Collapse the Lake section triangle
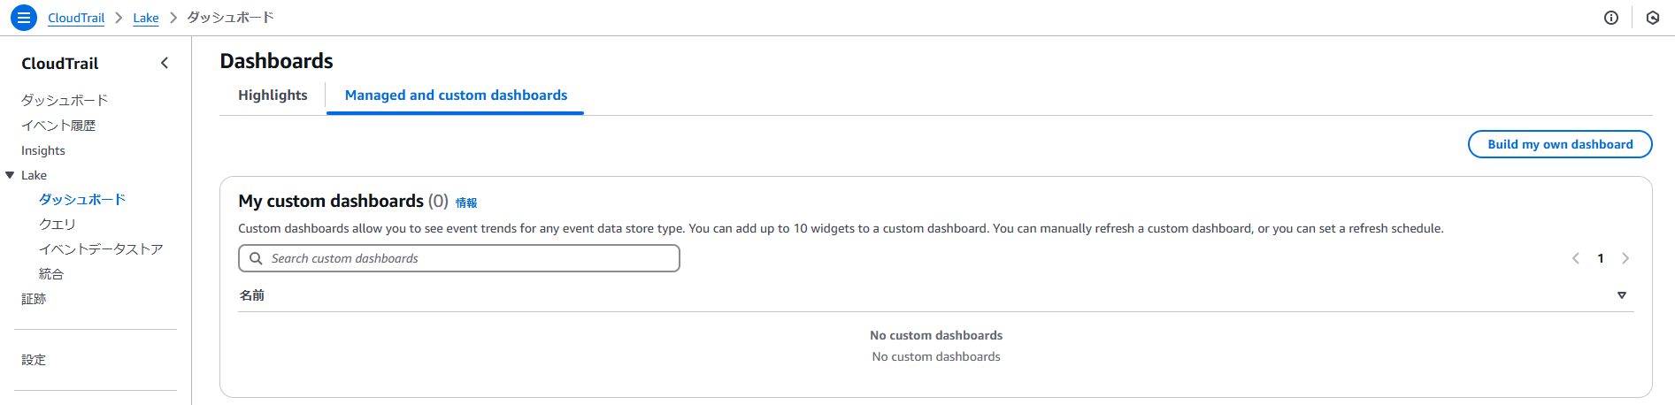This screenshot has height=405, width=1675. [10, 175]
